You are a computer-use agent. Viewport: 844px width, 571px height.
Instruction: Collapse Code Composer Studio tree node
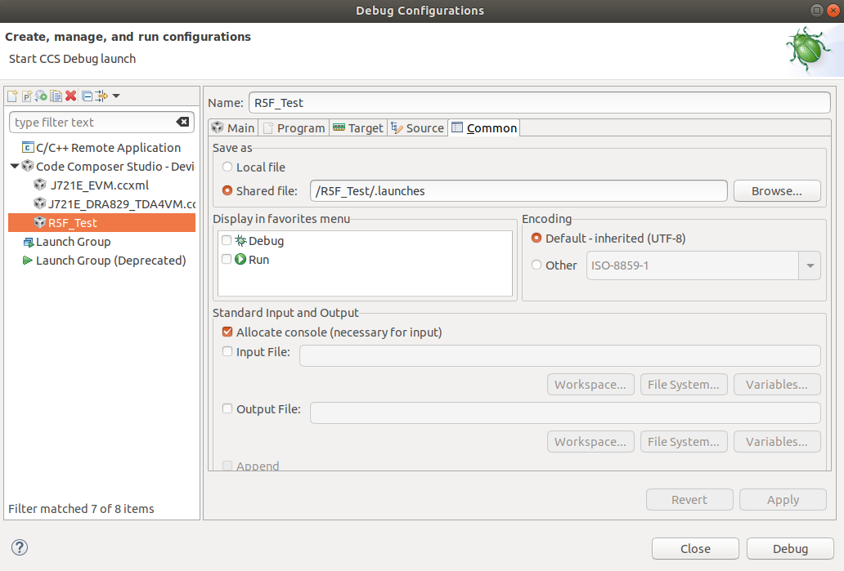click(15, 166)
